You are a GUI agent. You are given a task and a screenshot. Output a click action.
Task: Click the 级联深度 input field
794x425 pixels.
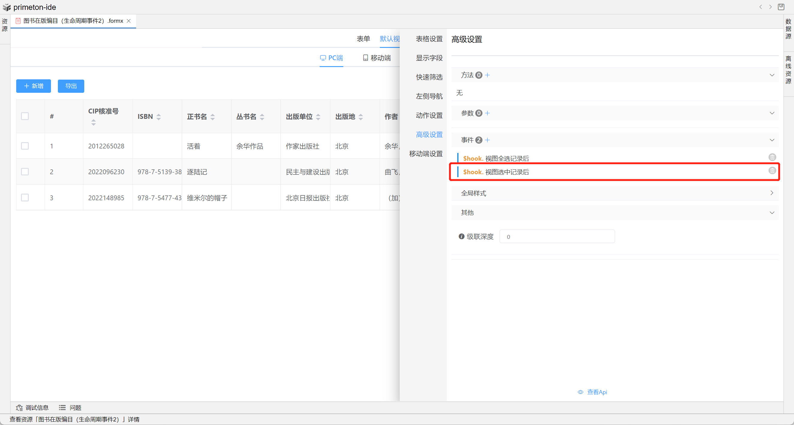click(557, 236)
